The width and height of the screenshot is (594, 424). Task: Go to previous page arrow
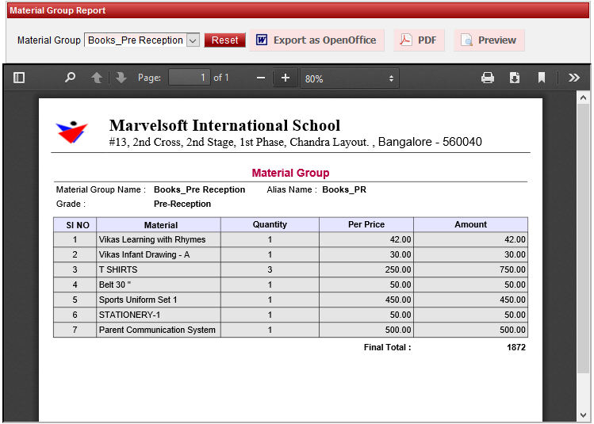click(x=97, y=78)
